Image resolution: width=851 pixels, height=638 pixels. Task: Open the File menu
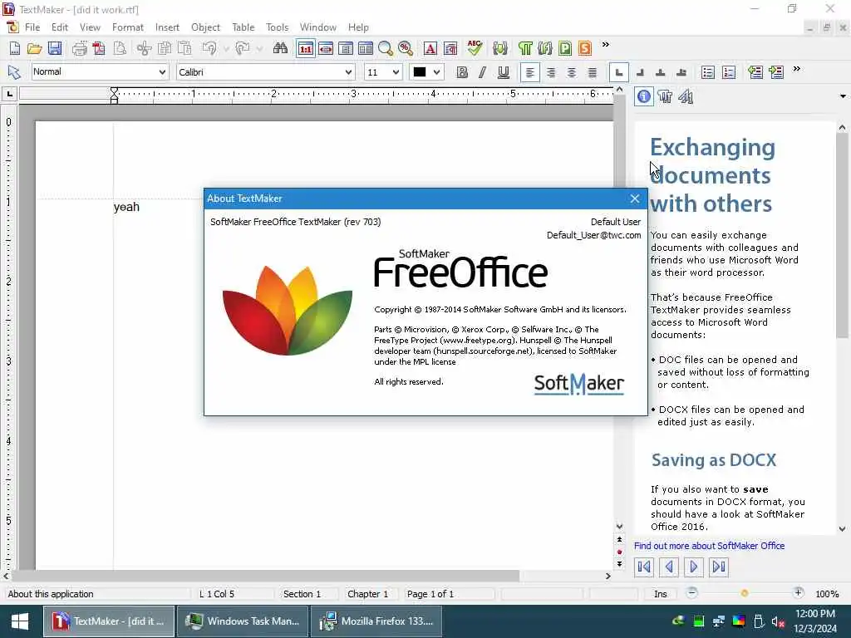coord(32,27)
